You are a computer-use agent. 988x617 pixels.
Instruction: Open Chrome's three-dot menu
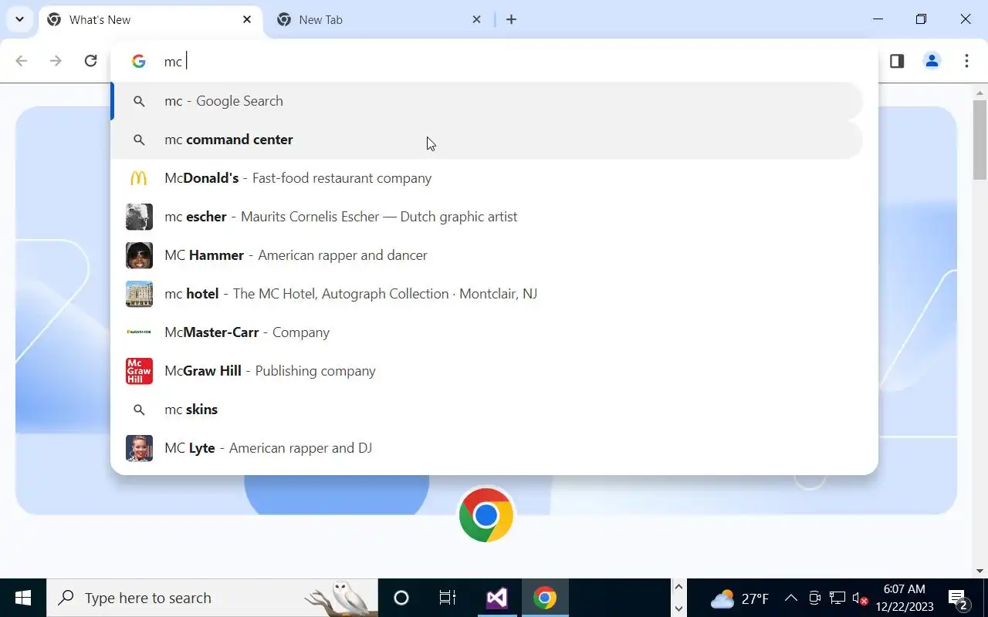point(966,61)
